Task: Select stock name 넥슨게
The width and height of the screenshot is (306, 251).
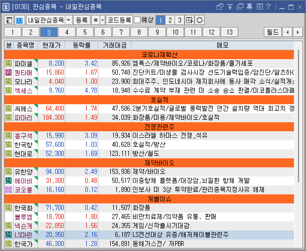Action: click(x=24, y=226)
